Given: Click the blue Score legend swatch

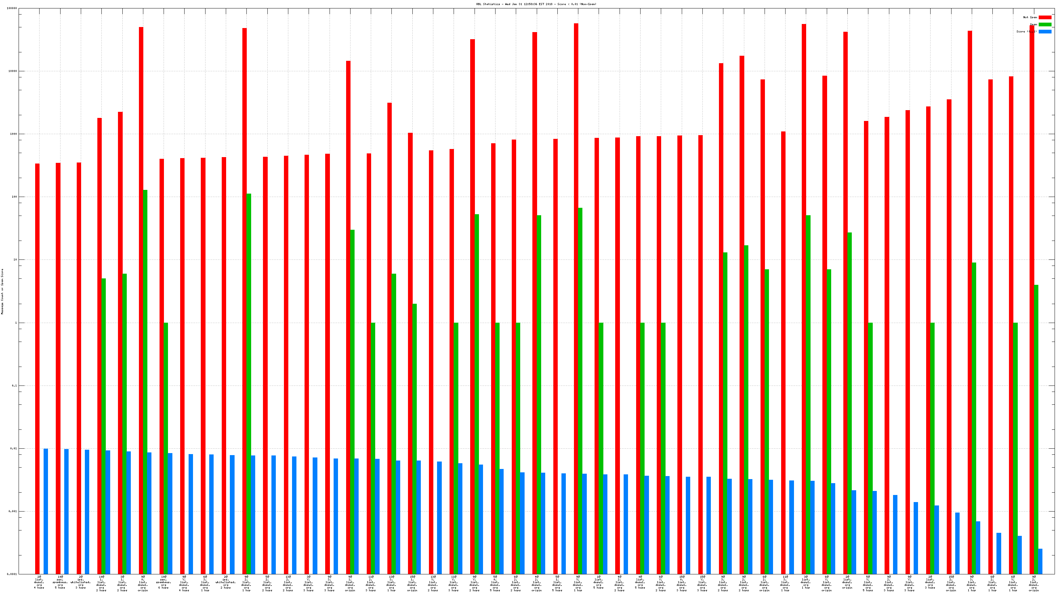Looking at the screenshot, I should click(1044, 31).
